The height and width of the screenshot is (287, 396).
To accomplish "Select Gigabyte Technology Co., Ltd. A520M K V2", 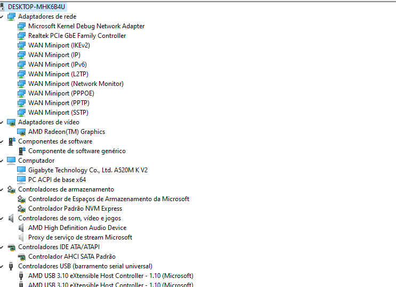I will point(88,170).
